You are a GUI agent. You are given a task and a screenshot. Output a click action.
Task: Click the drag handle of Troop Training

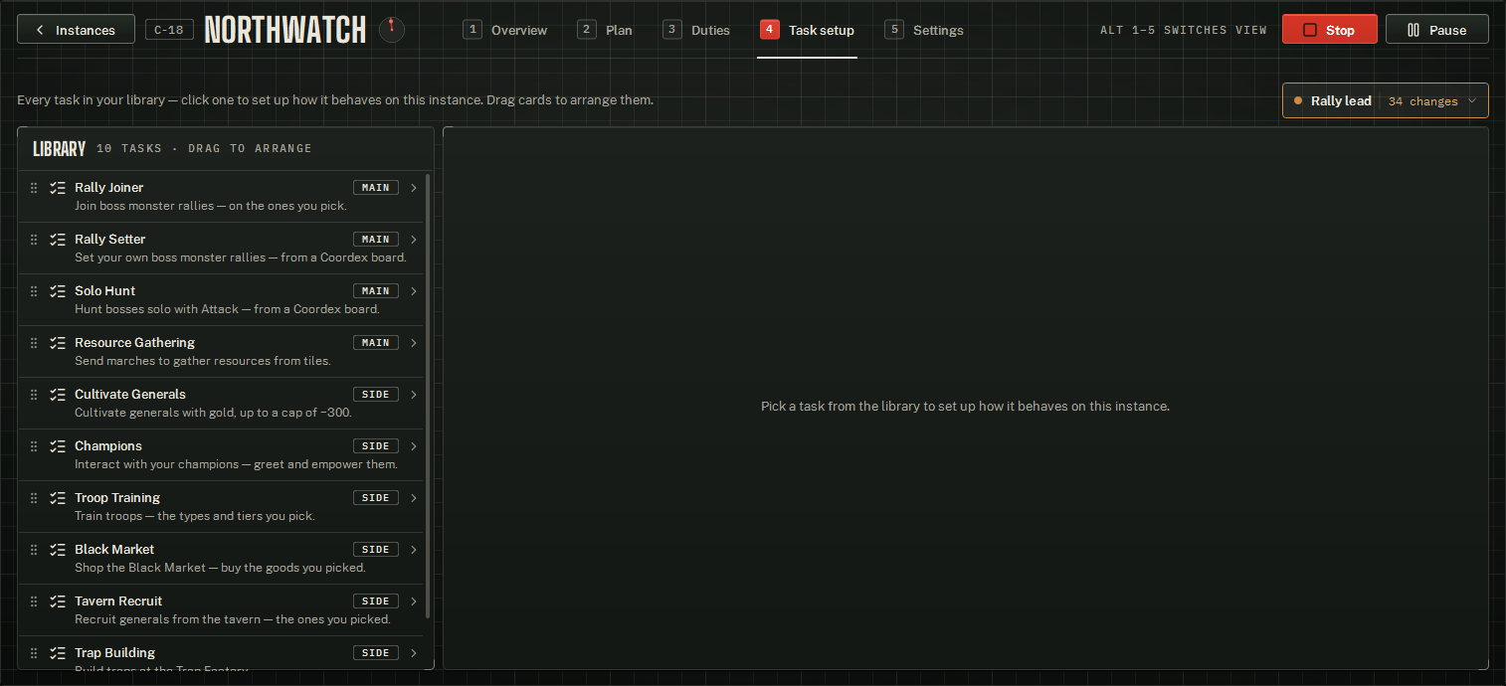[34, 497]
